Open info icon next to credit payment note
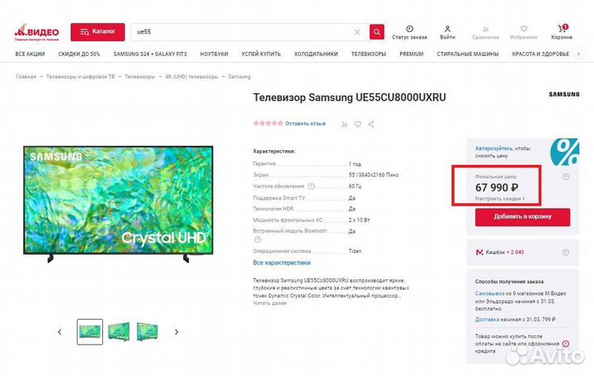The height and width of the screenshot is (376, 594). [x=566, y=344]
